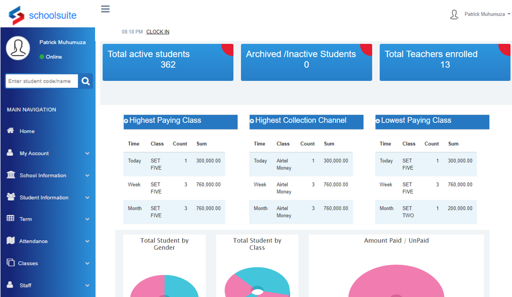Image resolution: width=512 pixels, height=297 pixels.
Task: Expand the Staff menu chevron
Action: [87, 286]
